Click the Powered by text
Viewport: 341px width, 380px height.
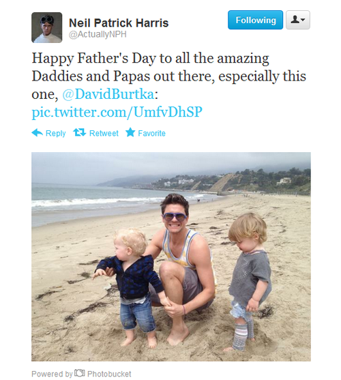pyautogui.click(x=52, y=374)
